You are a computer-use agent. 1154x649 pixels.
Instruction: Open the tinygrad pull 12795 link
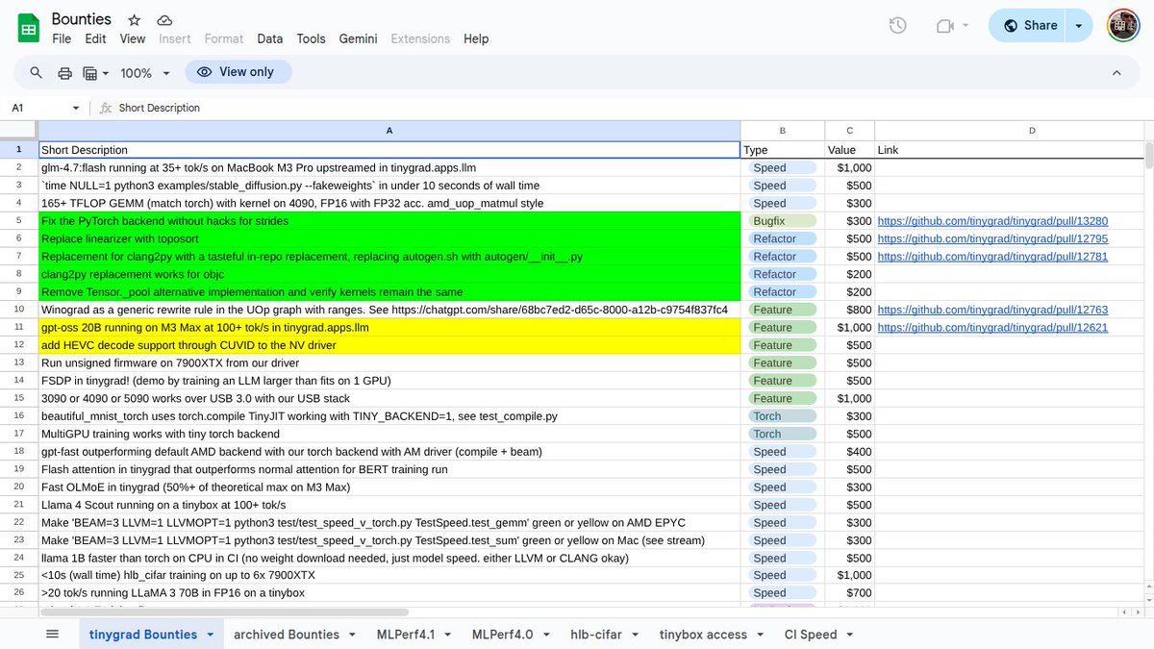[x=992, y=238]
